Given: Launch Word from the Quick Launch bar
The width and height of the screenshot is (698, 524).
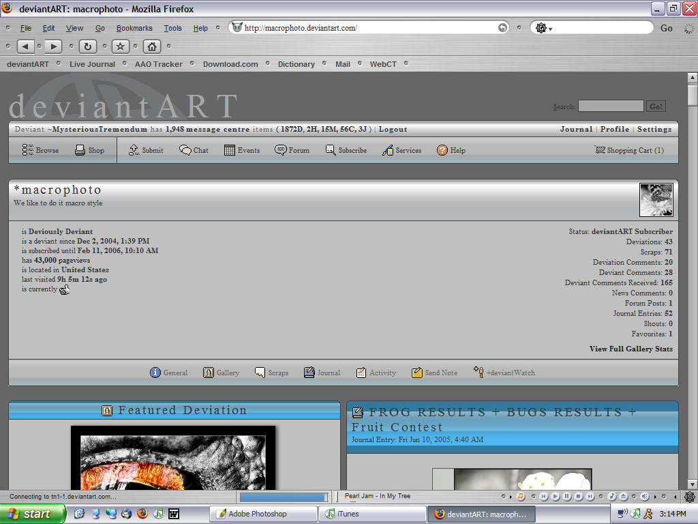Looking at the screenshot, I should 174,514.
